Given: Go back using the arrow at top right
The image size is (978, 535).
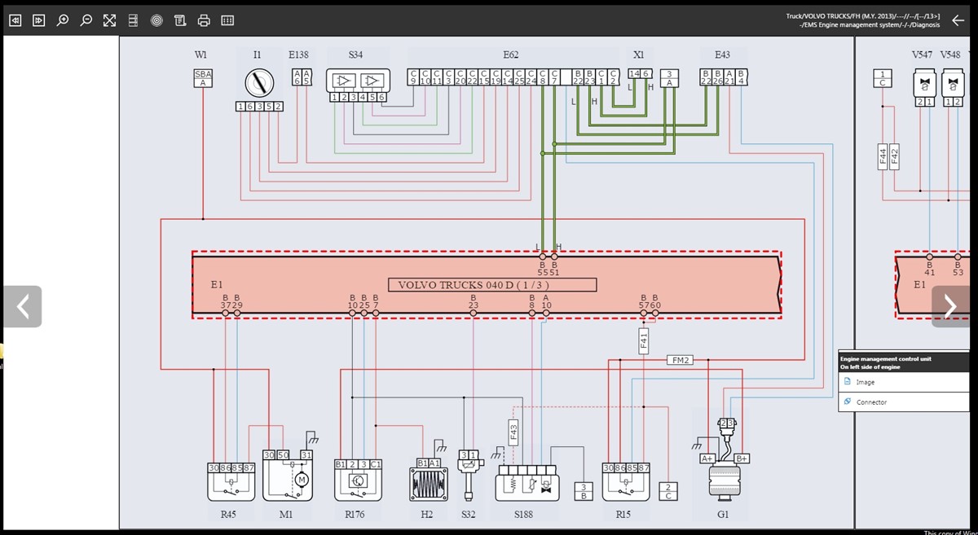Looking at the screenshot, I should (x=958, y=20).
